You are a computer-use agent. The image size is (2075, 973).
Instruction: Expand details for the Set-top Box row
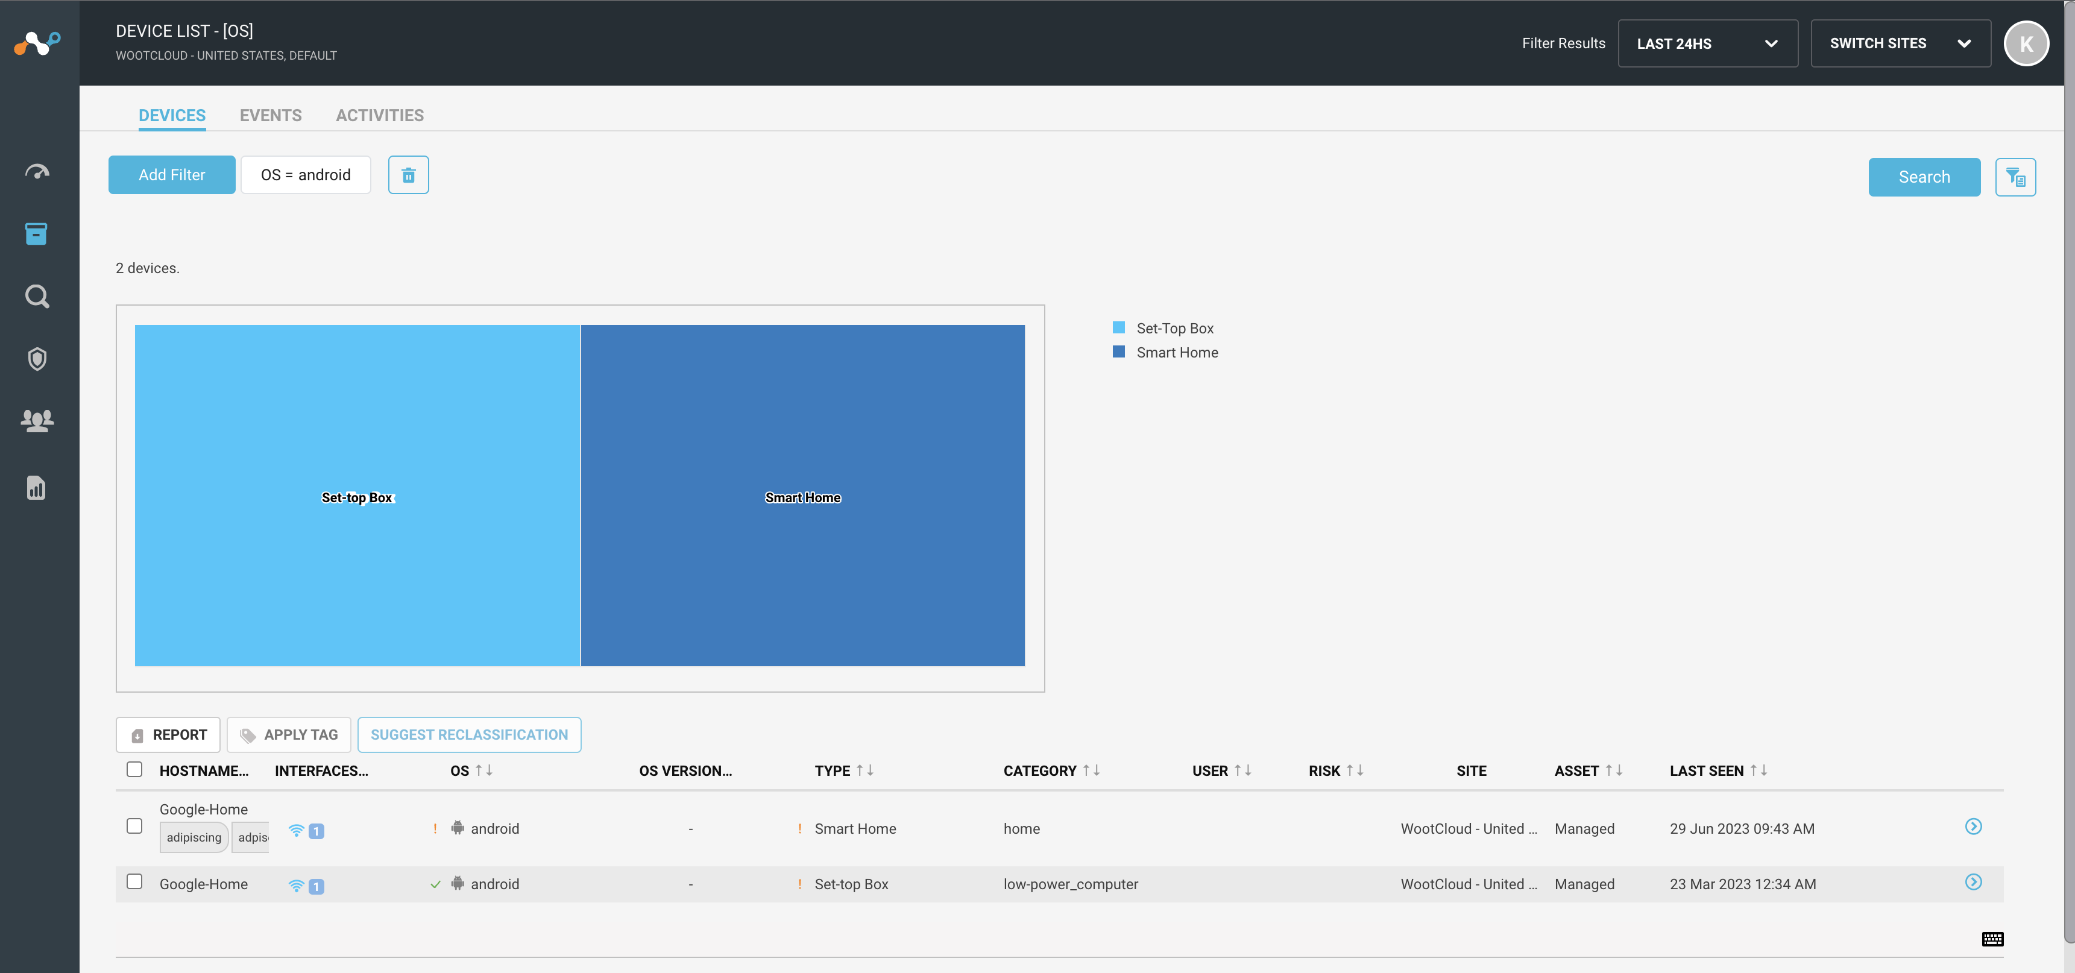tap(1974, 883)
